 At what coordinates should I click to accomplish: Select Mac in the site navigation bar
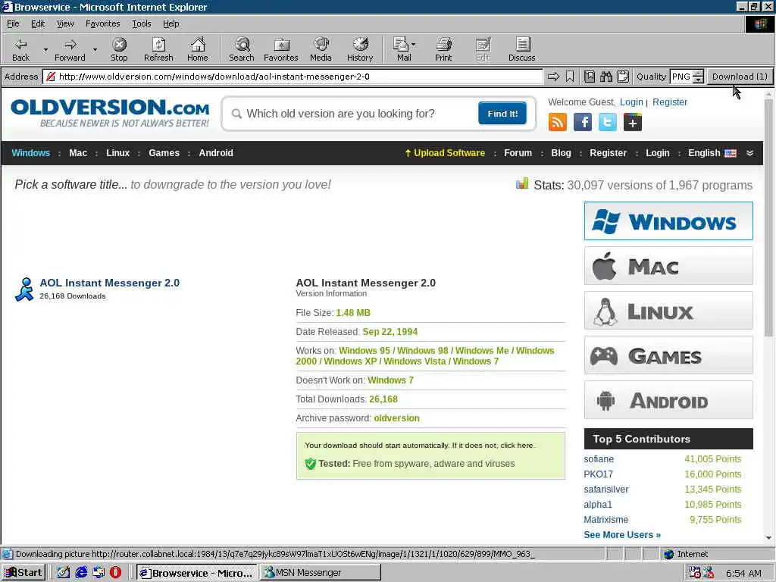[78, 153]
